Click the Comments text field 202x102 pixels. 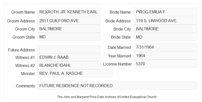coord(117,86)
